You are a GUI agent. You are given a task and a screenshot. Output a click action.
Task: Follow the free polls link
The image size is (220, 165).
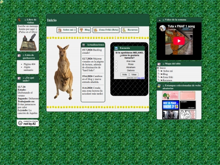[141, 78]
